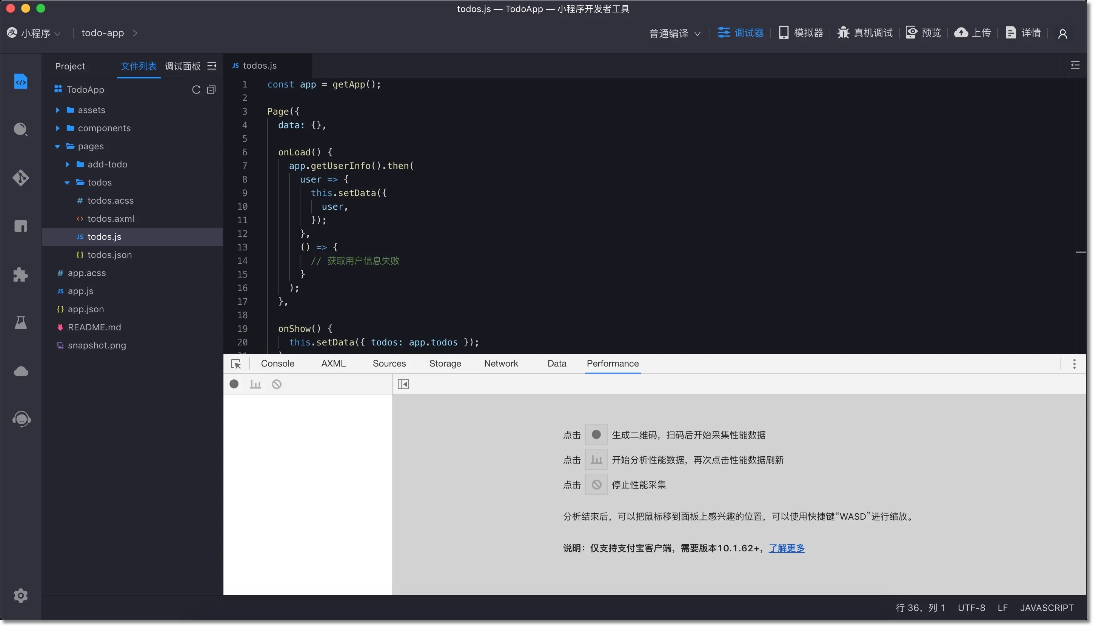Select the element inspector arrow icon
Image resolution: width=1093 pixels, height=626 pixels.
(236, 364)
